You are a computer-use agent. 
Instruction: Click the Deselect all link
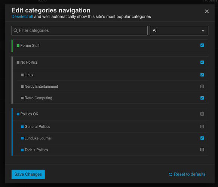coord(22,16)
